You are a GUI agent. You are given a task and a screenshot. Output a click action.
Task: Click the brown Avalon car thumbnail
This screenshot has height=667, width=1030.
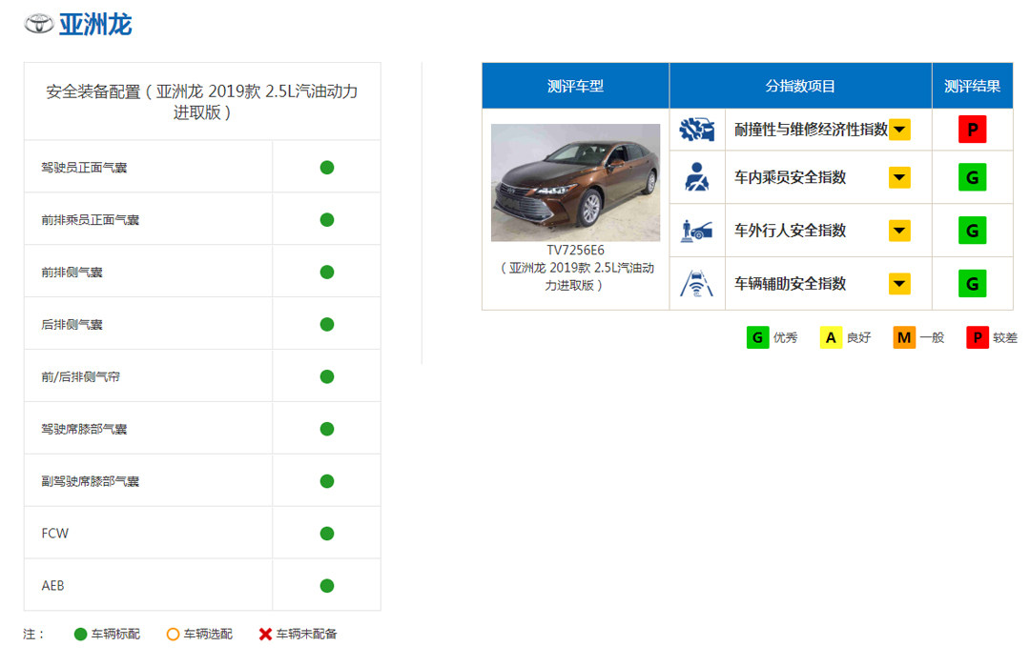(575, 182)
